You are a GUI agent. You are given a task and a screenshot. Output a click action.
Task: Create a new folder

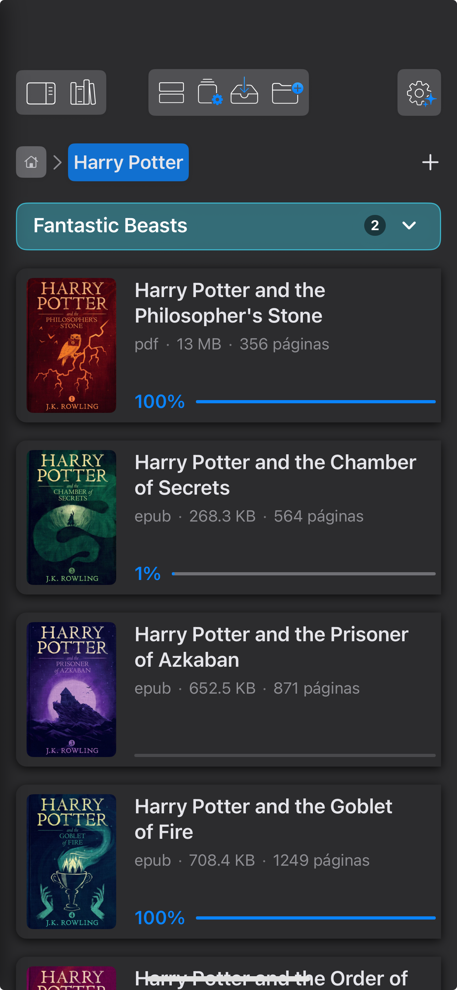pyautogui.click(x=286, y=93)
